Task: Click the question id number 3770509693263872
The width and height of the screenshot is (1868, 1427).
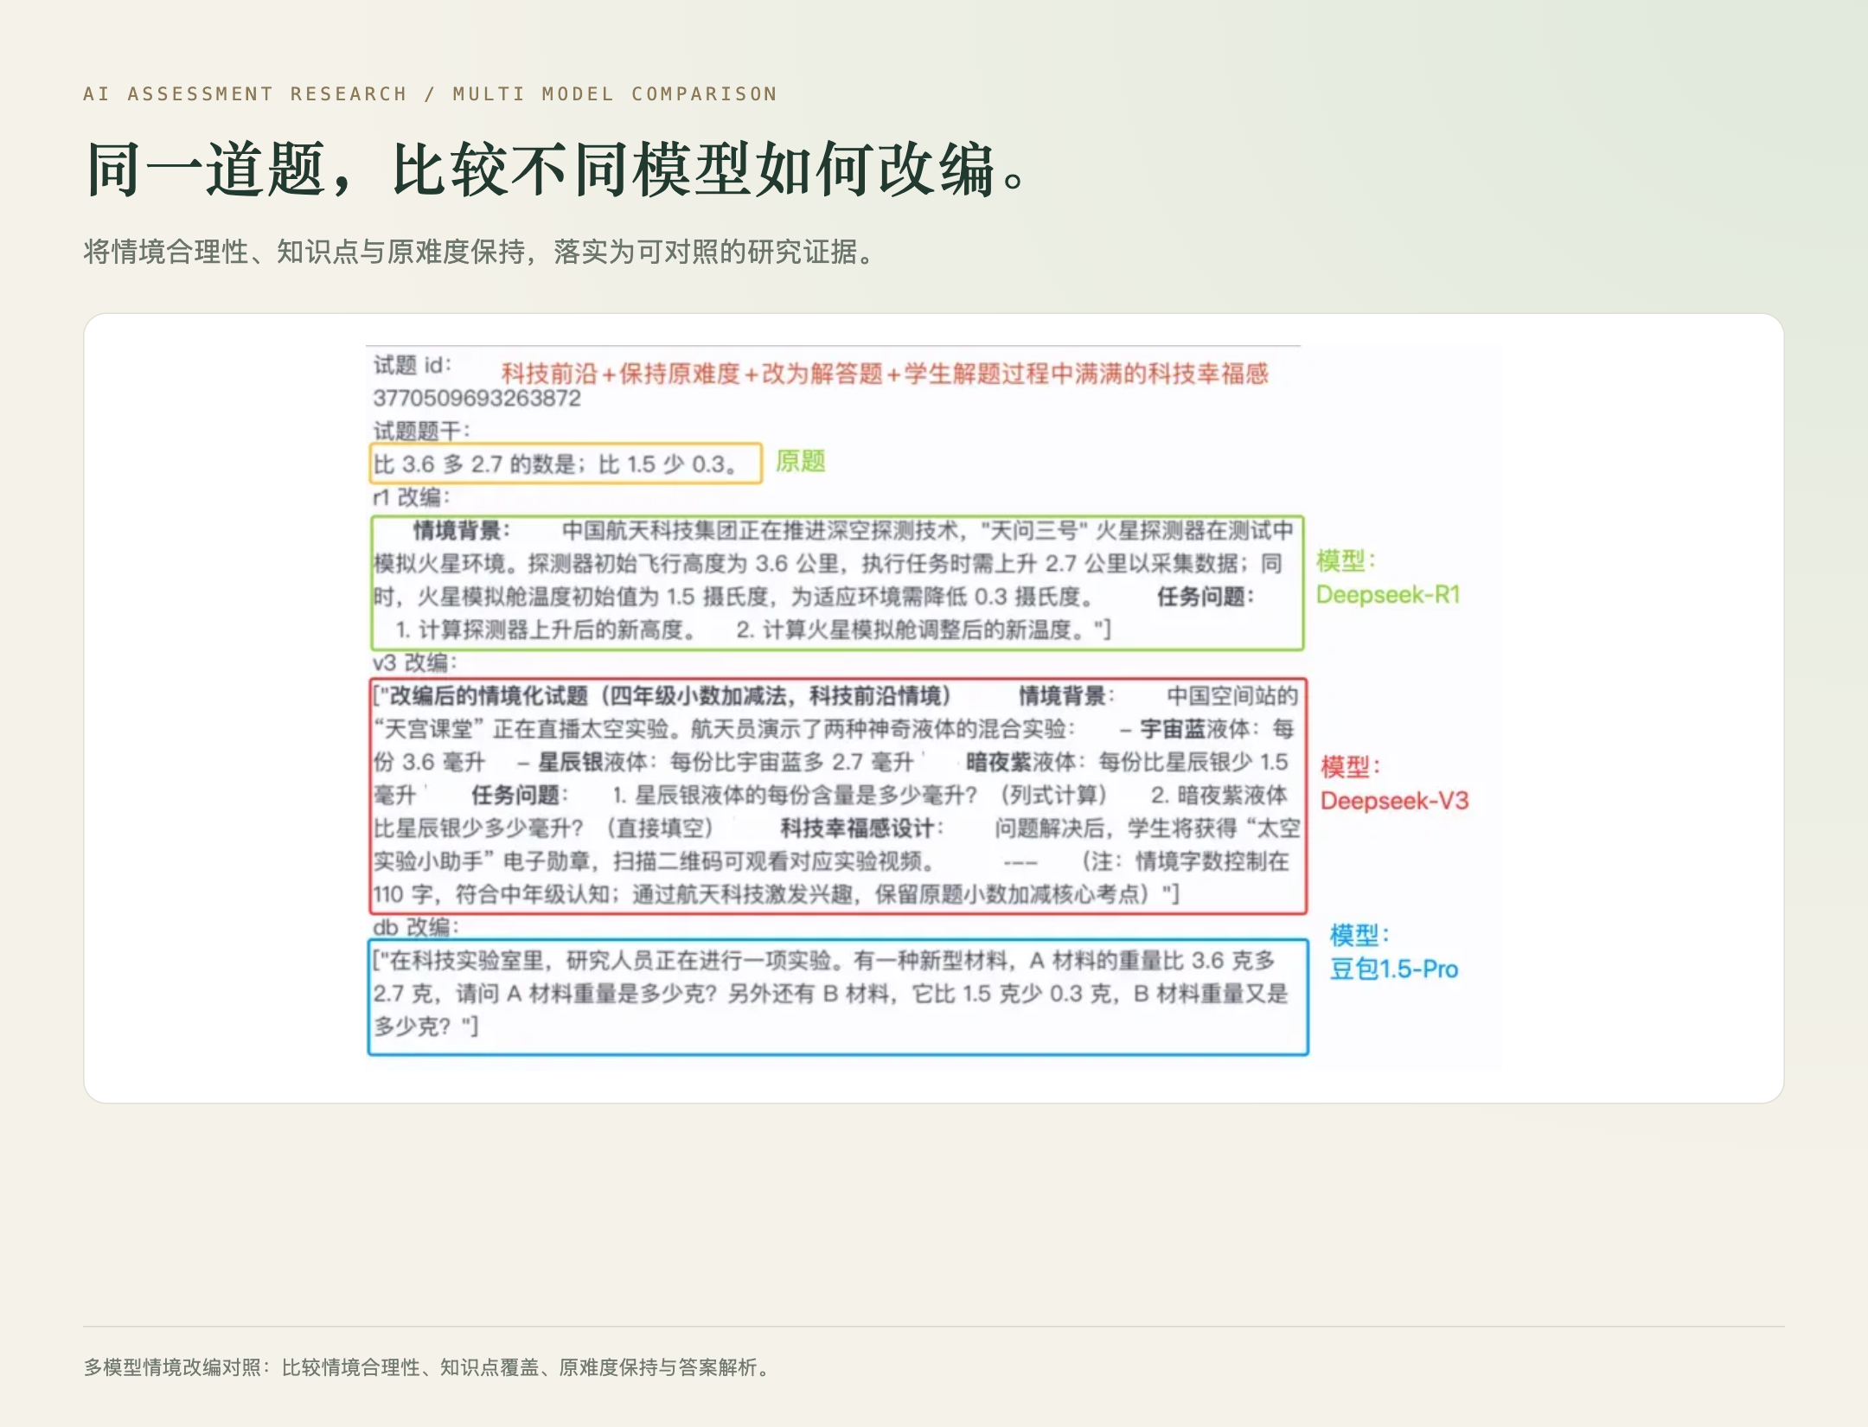Action: coord(477,398)
